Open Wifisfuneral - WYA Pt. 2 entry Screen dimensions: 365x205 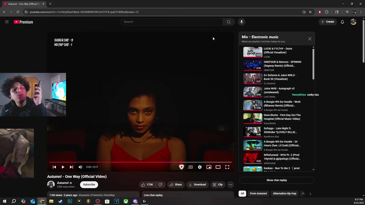tap(277, 159)
